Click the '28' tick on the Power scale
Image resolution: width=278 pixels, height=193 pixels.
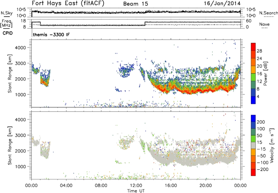pyautogui.click(x=259, y=51)
